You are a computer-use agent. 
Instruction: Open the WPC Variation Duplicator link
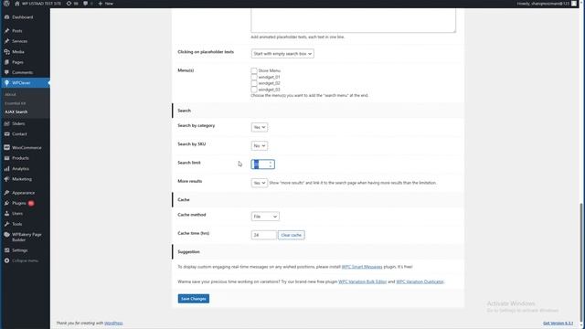(420, 281)
